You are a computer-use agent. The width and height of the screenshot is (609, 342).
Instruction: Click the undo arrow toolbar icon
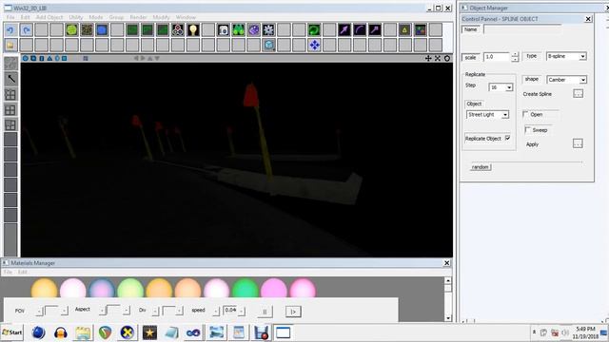10,29
